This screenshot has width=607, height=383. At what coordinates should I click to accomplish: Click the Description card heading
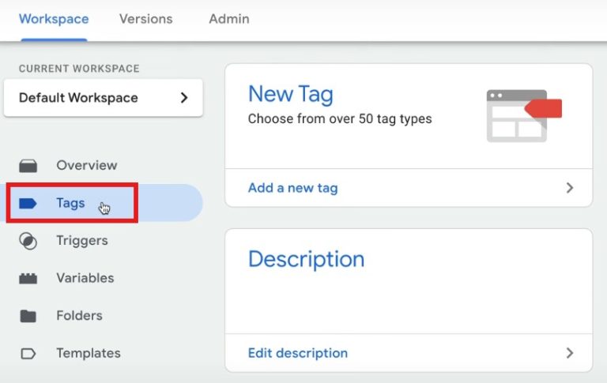point(306,259)
